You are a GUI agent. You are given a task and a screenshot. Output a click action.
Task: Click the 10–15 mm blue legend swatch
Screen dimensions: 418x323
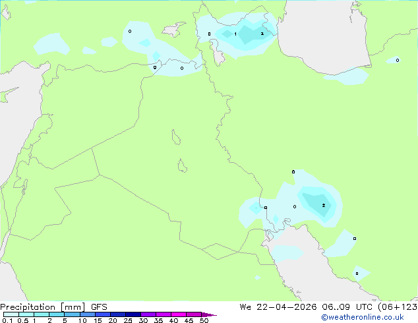coord(87,314)
